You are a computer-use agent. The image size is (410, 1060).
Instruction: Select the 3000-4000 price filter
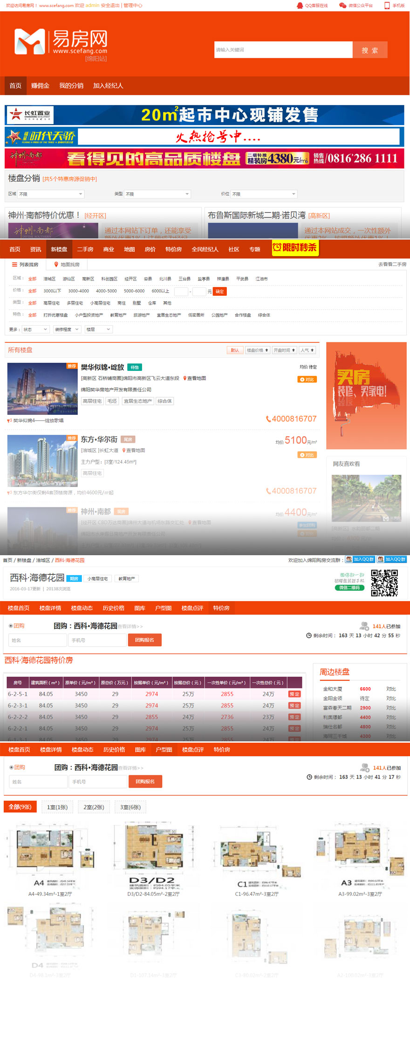coord(78,291)
